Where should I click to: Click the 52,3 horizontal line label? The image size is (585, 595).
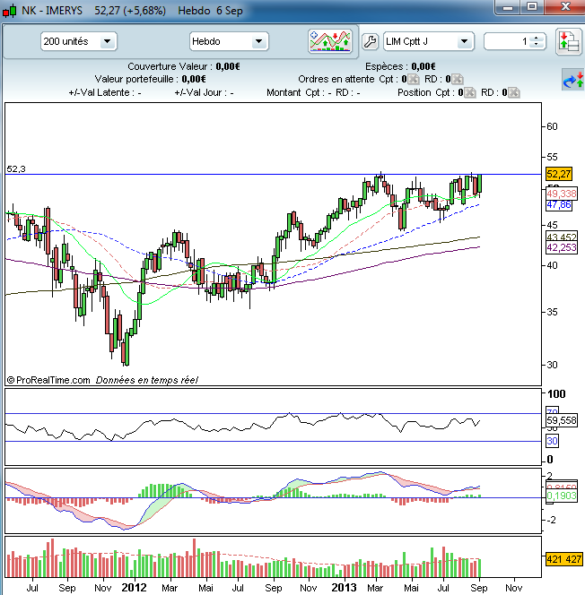(16, 168)
